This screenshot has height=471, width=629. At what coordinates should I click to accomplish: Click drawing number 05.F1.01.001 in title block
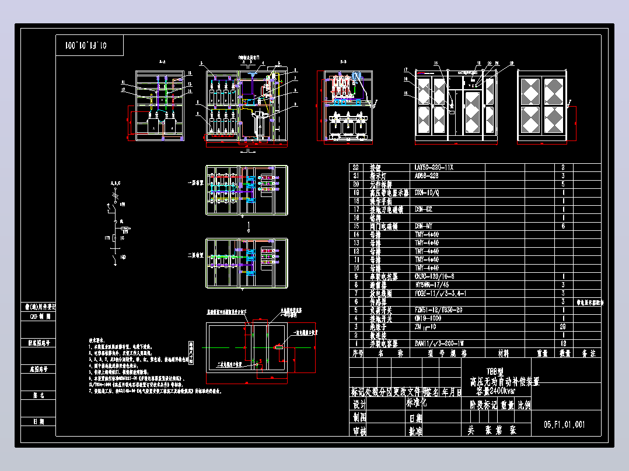pos(564,424)
